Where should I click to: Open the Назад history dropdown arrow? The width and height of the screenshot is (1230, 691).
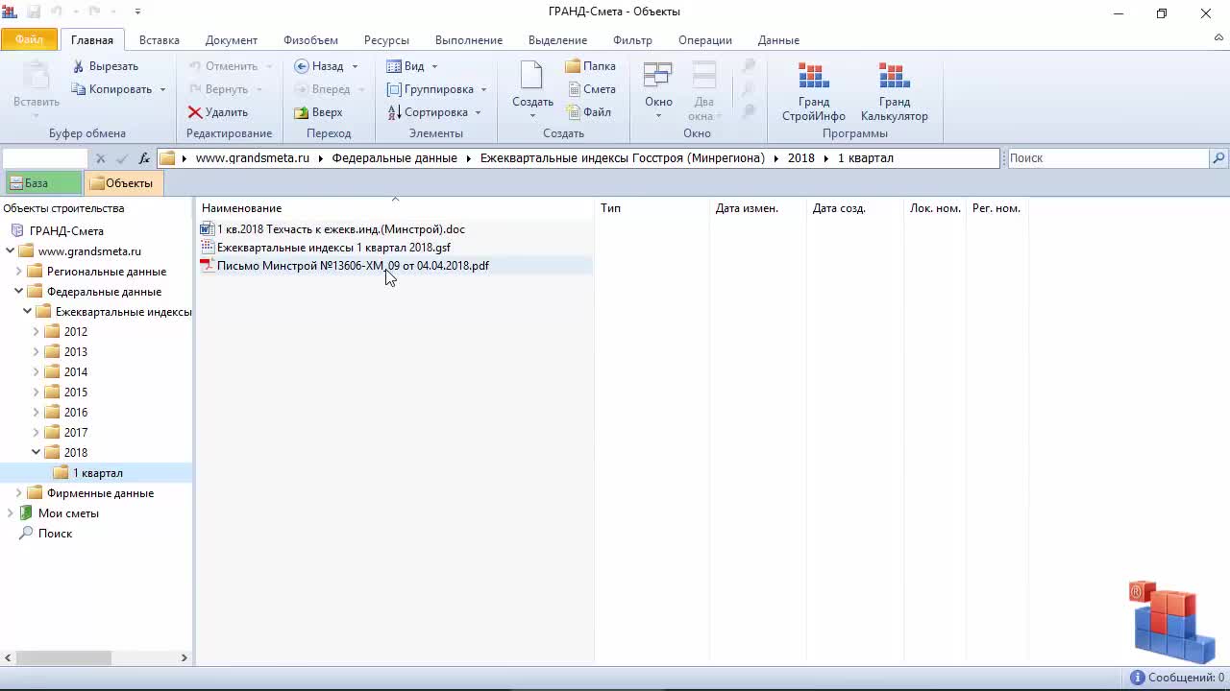pos(355,66)
